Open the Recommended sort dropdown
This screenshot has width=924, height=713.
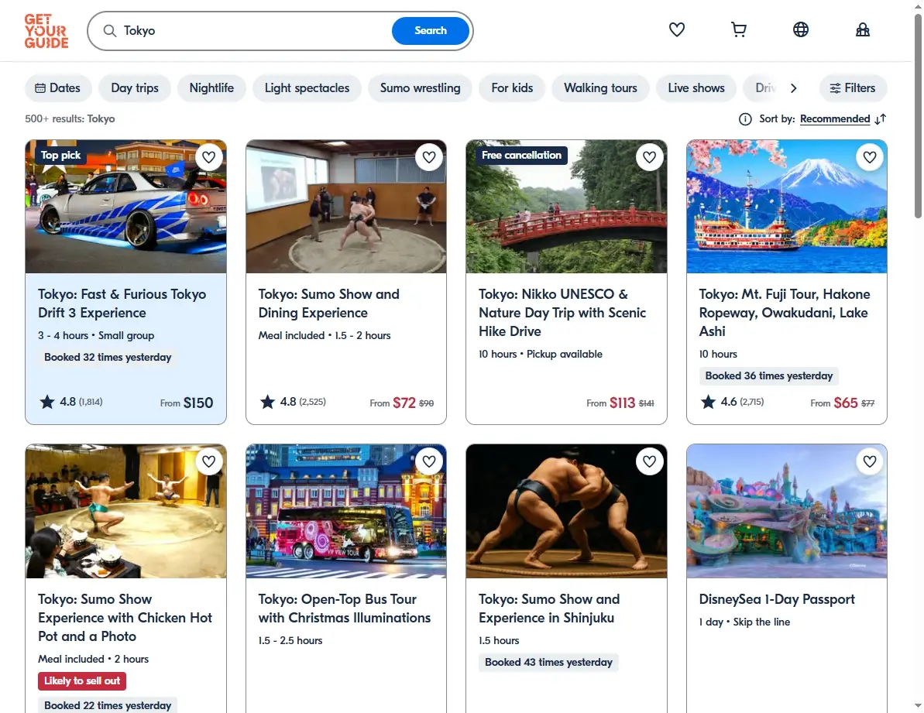(x=834, y=119)
